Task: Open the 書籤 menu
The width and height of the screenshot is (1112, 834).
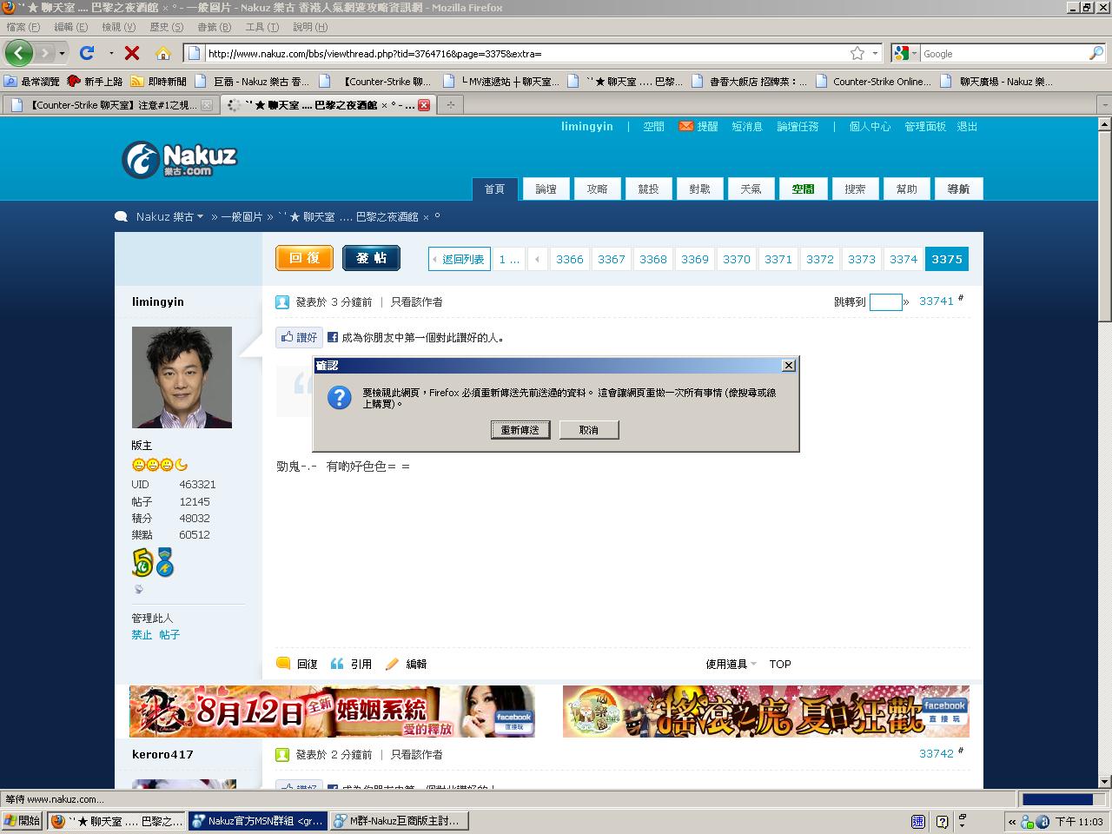Action: (x=214, y=27)
